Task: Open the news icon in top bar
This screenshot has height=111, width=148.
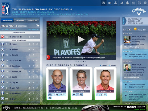Action: coord(133,3)
